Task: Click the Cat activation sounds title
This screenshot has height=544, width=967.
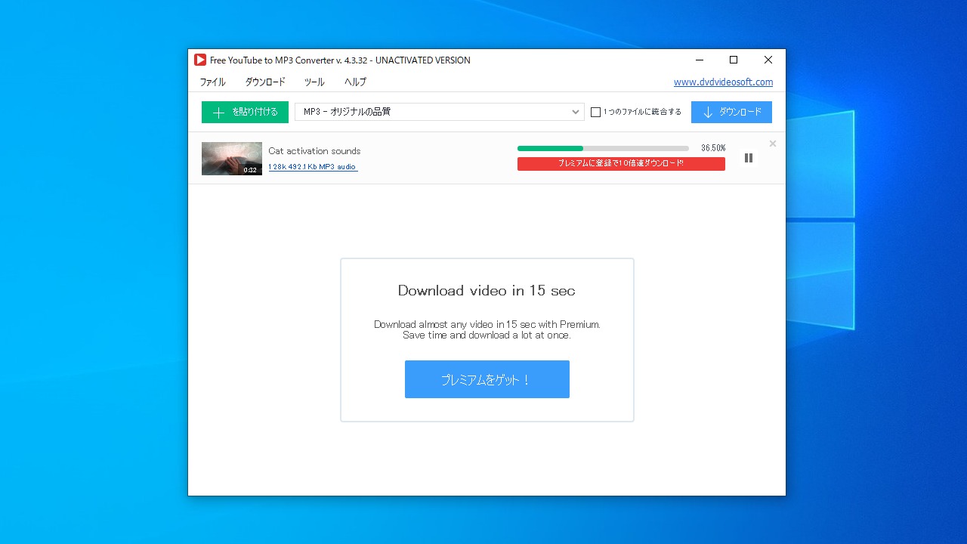Action: pos(314,151)
